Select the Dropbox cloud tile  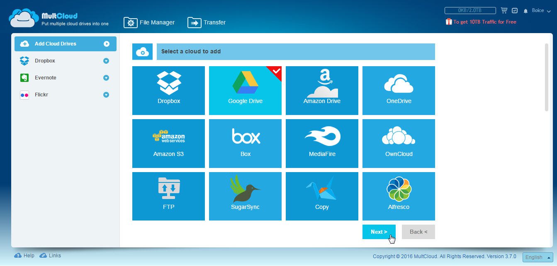[168, 90]
